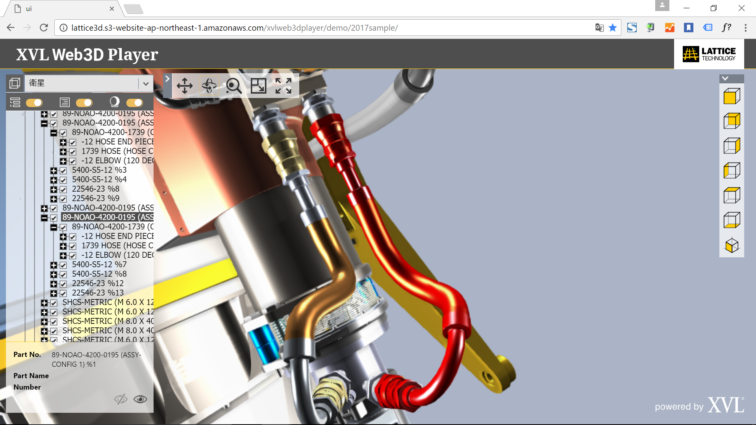Collapse the highlighted 89-NOAO-4200-0195 node
The image size is (756, 425).
44,218
